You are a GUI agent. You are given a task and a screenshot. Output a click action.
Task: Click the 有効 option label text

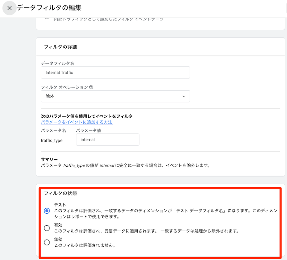58,225
